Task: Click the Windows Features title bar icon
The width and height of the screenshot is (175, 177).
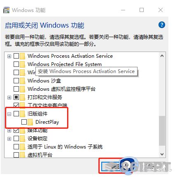Action: tap(6, 10)
